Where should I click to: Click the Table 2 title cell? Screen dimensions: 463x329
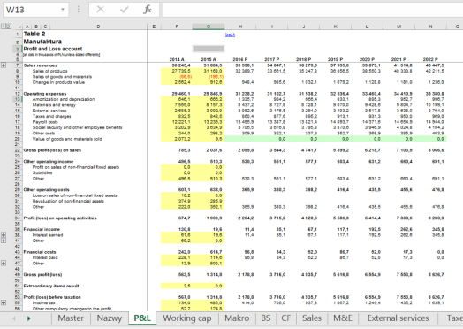34,34
